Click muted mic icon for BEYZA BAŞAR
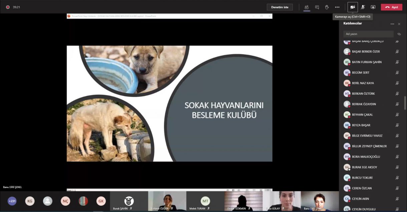 pyautogui.click(x=397, y=125)
